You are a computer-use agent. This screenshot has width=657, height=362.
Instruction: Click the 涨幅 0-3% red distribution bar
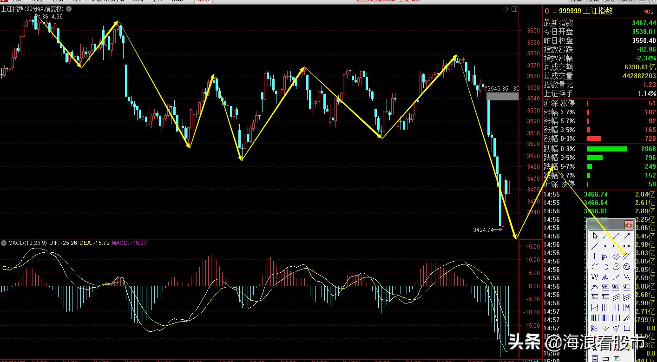coord(593,138)
